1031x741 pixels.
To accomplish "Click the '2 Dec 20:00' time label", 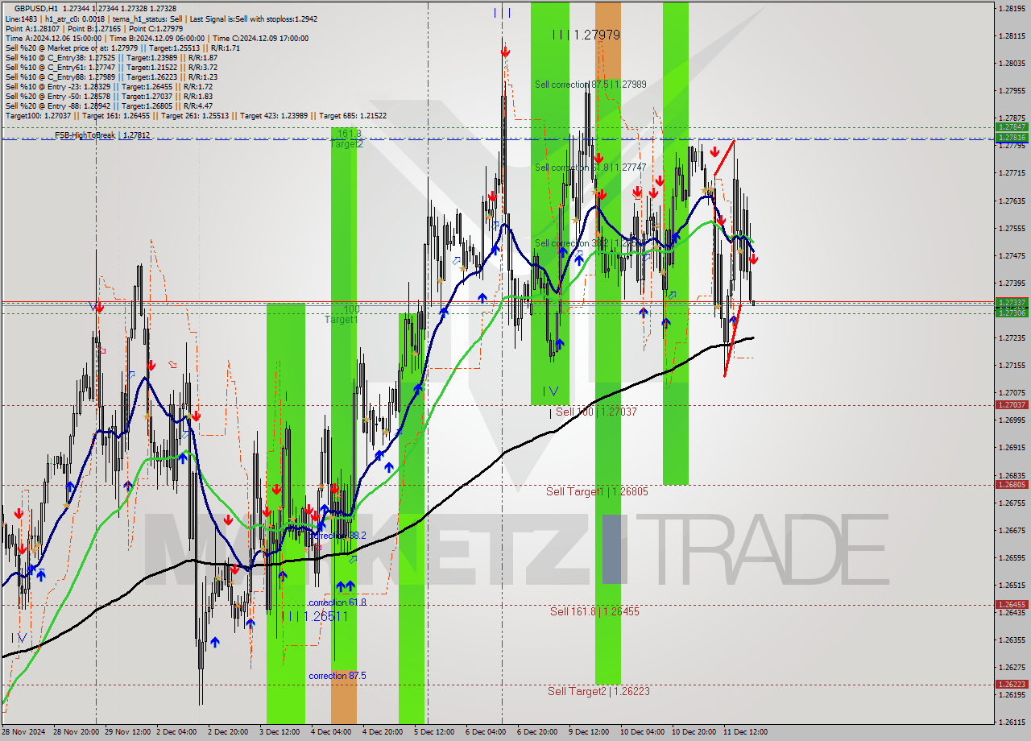I will pos(229,732).
